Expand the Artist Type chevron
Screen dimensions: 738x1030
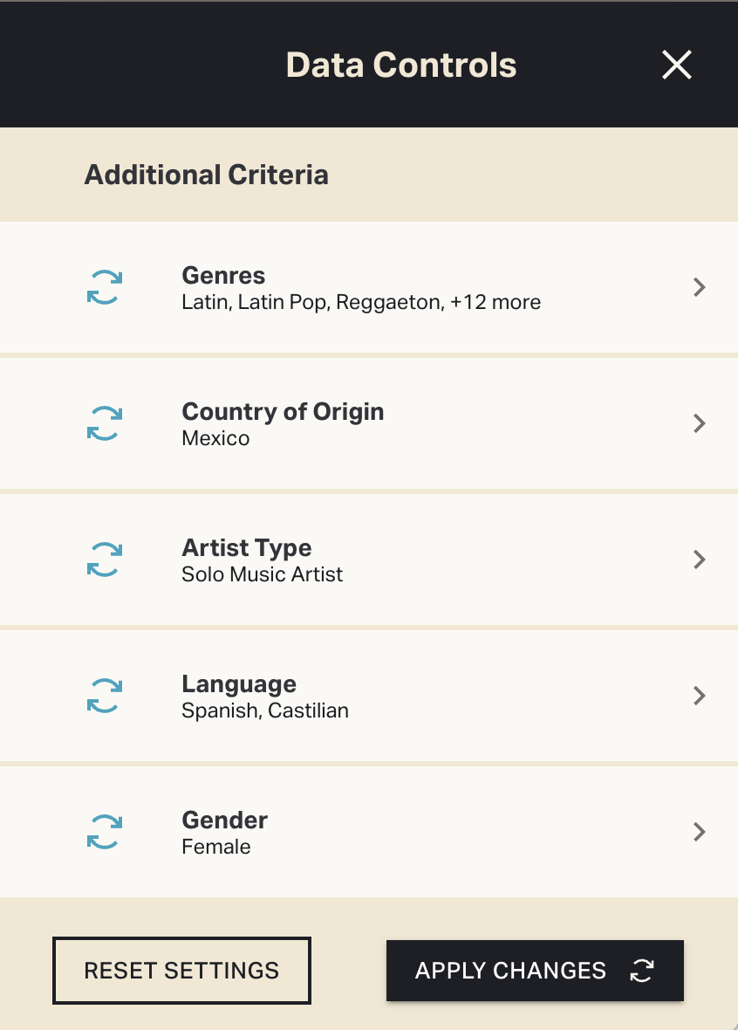[x=699, y=560]
